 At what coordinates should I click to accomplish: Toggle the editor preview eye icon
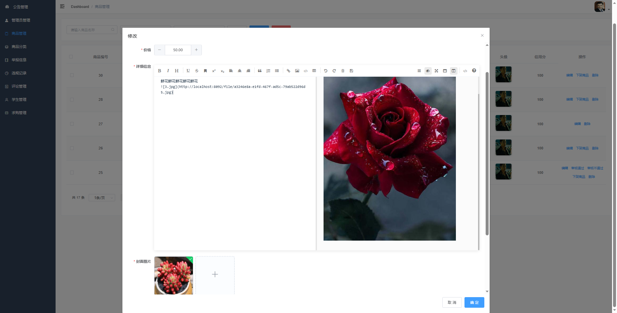[x=428, y=71]
